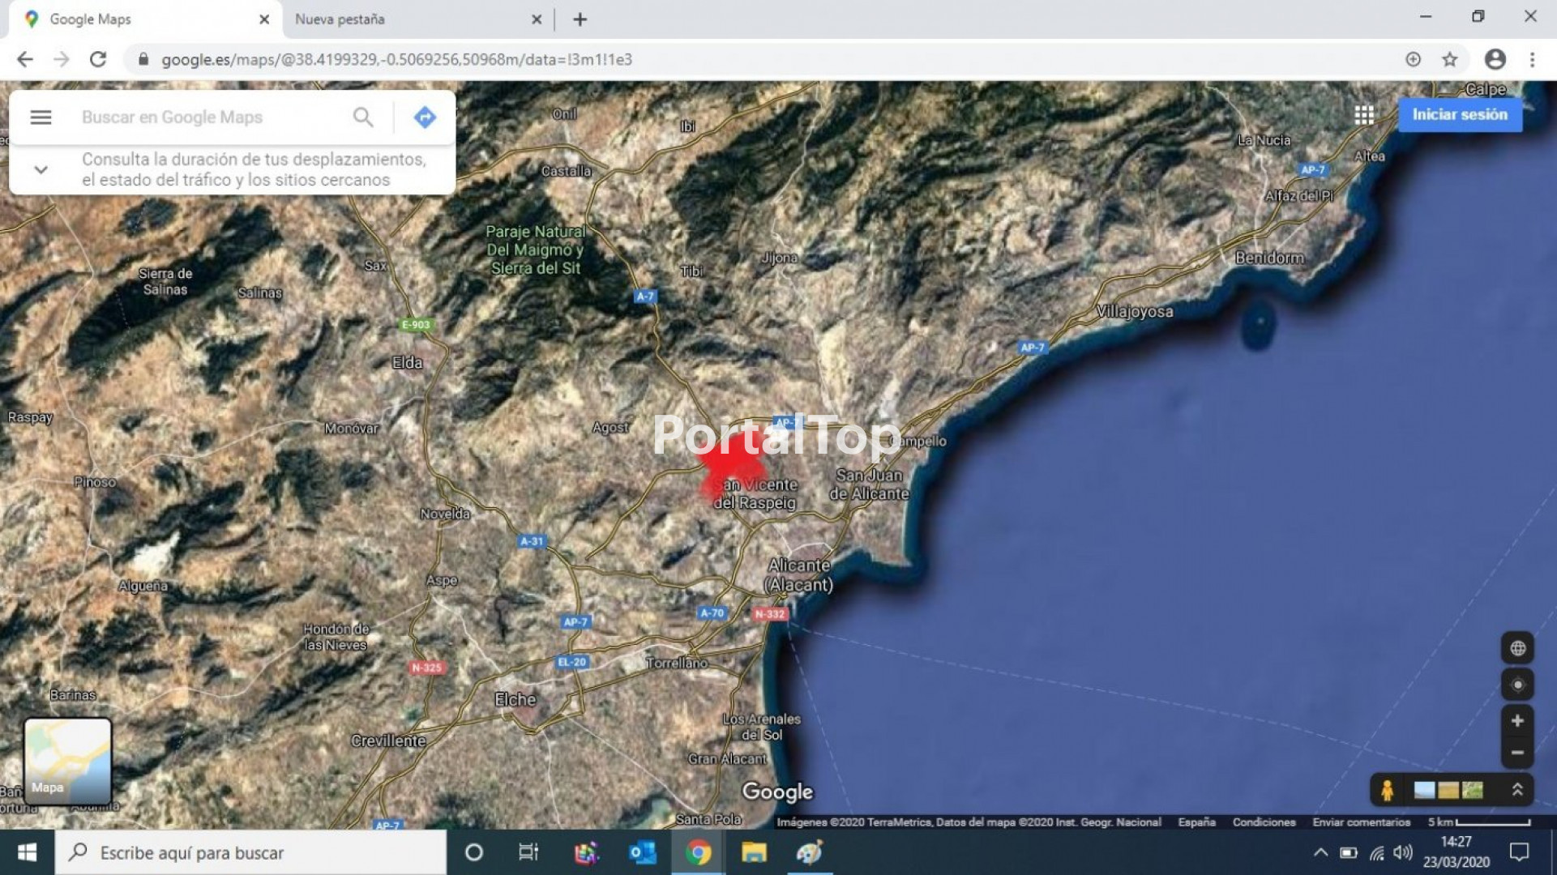The height and width of the screenshot is (875, 1557).
Task: Open the Condiciones link
Action: [1264, 822]
